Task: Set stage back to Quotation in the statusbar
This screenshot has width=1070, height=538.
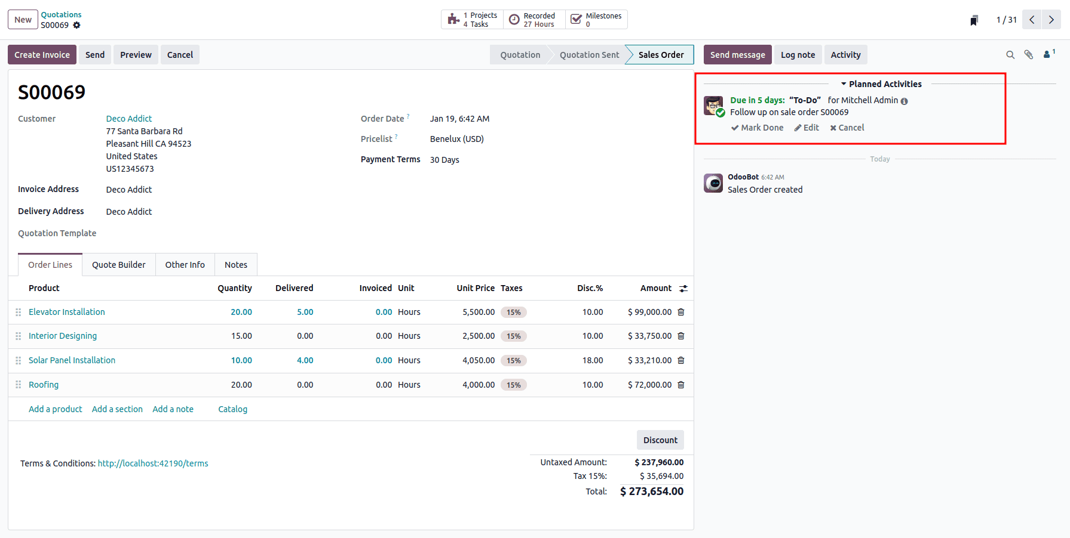Action: 519,54
